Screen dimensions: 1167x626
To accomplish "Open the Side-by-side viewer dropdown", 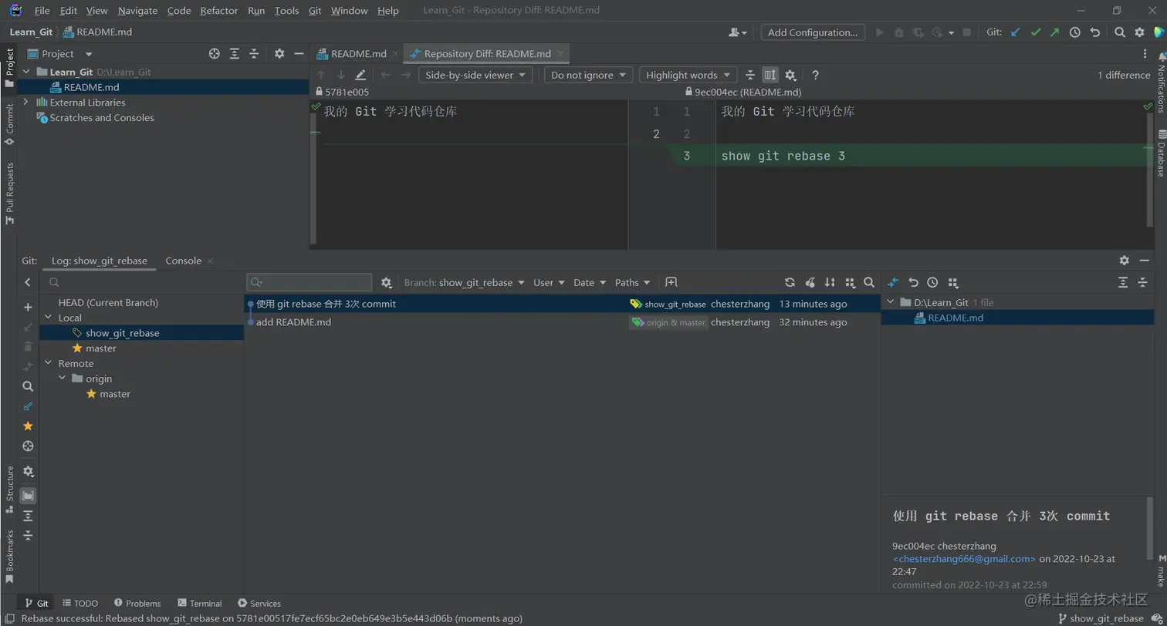I will coord(475,75).
